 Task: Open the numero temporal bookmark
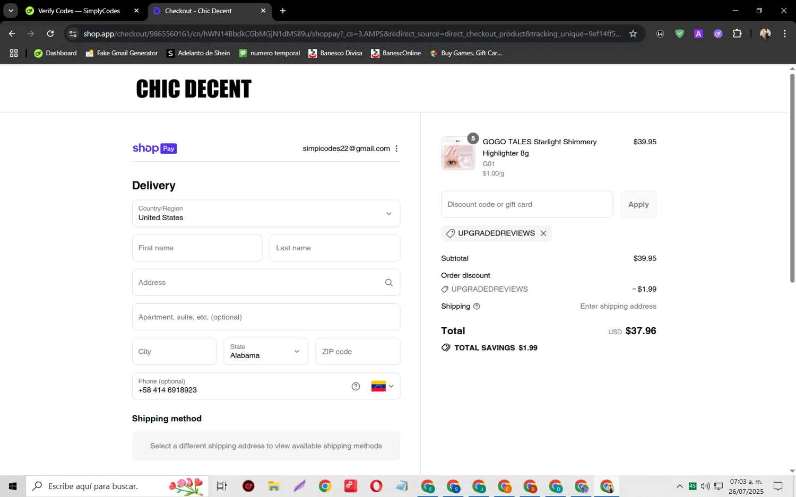coord(269,53)
